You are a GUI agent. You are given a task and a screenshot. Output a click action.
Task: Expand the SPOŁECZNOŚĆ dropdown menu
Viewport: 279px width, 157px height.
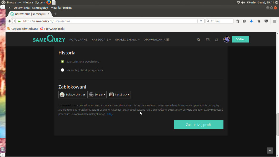[x=127, y=40]
